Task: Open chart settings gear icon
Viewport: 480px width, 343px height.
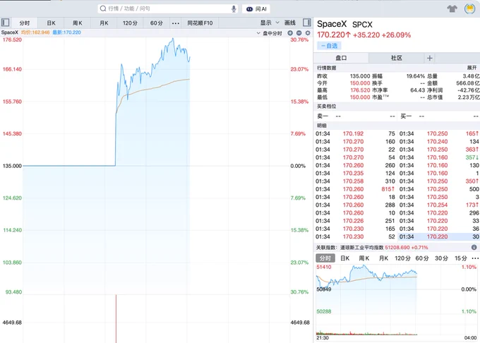Action: [x=308, y=33]
